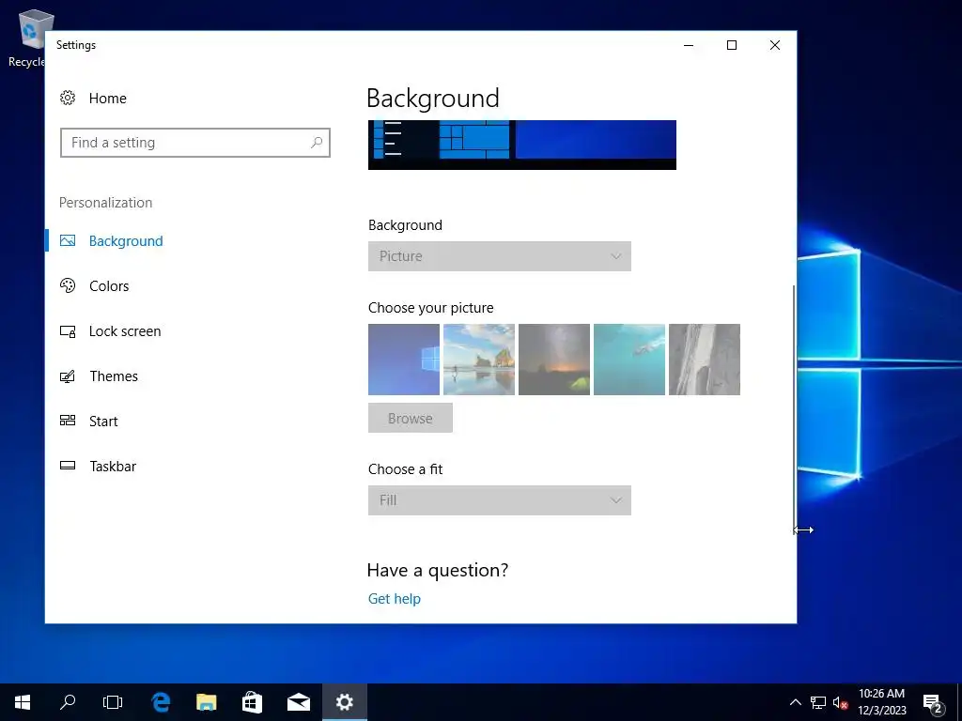The image size is (962, 721).
Task: Choose the underwater swimmer wallpaper thumbnail
Action: pyautogui.click(x=629, y=360)
